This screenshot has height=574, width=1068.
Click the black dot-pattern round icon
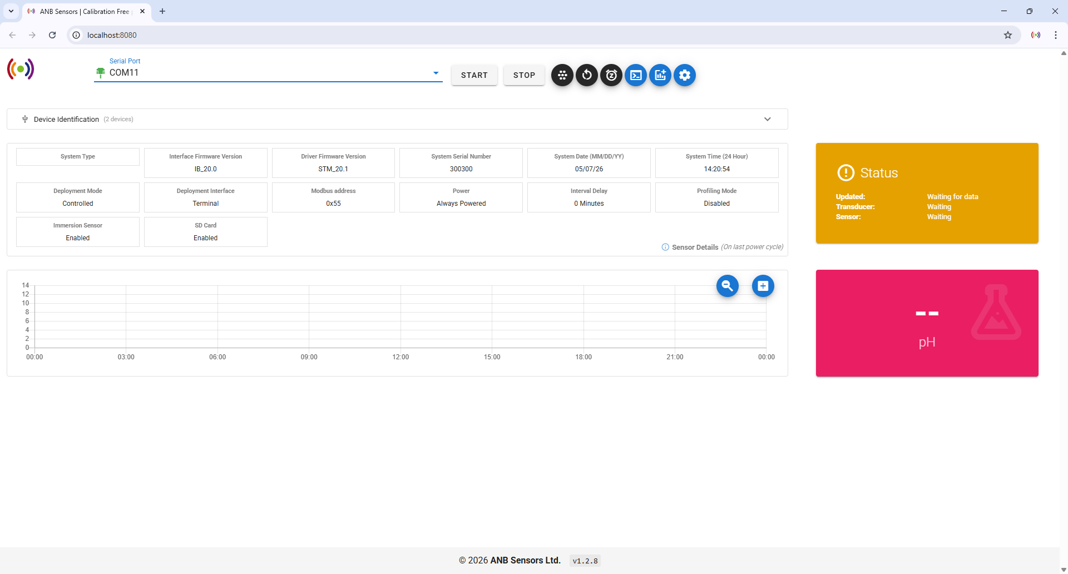click(x=562, y=75)
